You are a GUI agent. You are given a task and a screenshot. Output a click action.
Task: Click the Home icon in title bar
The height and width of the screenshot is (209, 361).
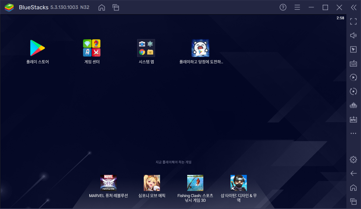[102, 8]
